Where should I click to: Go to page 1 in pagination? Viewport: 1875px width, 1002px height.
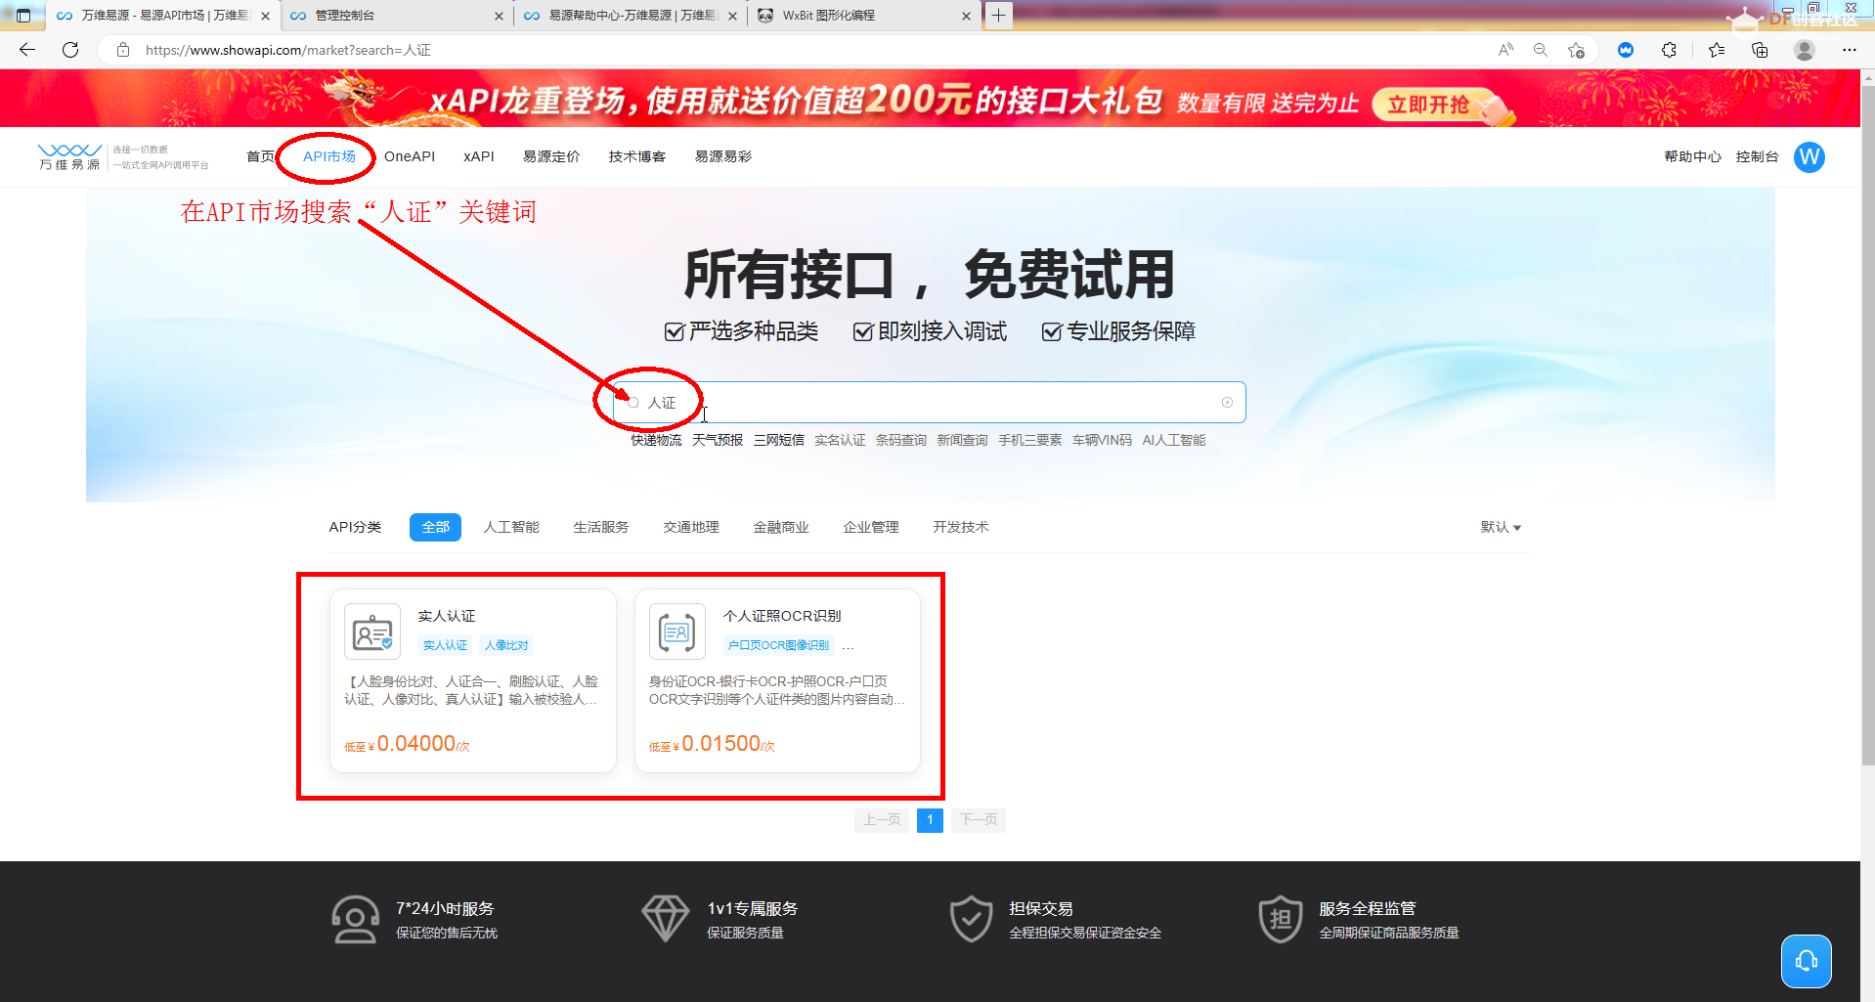930,819
